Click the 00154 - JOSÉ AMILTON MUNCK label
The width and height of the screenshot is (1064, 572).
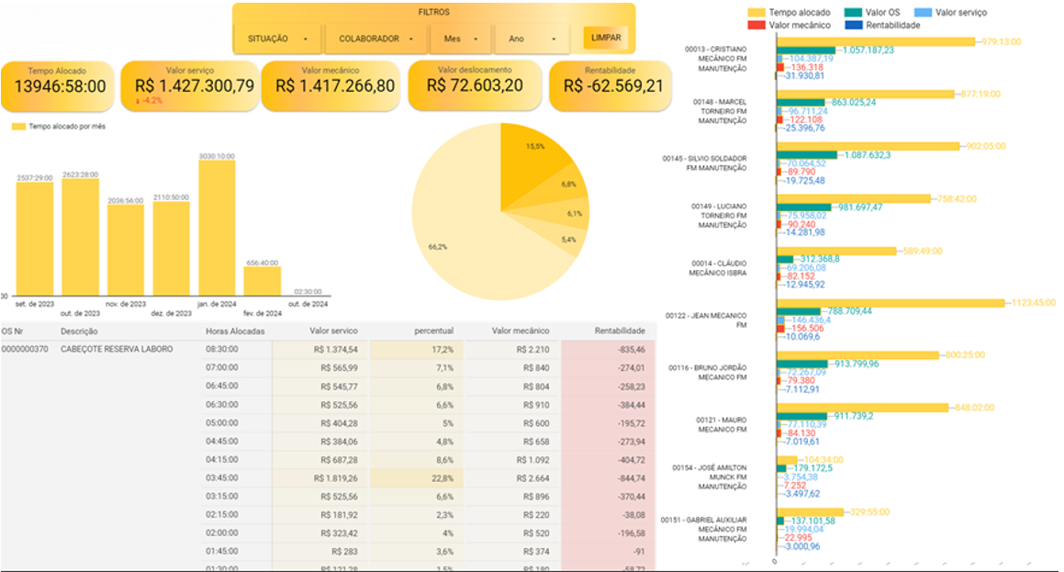[710, 477]
